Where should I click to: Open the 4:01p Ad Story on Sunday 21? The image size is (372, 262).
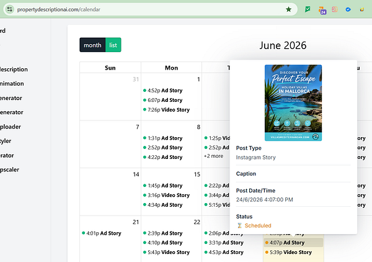[102, 233]
